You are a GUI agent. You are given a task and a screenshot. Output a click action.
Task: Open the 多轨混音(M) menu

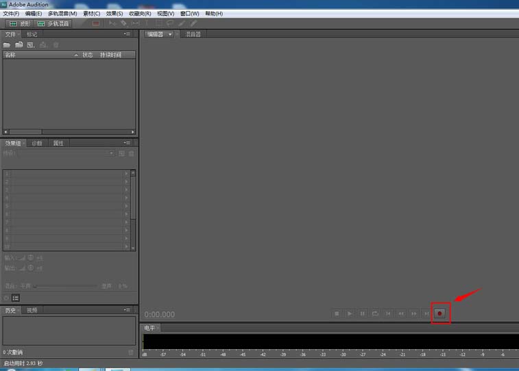pyautogui.click(x=62, y=14)
